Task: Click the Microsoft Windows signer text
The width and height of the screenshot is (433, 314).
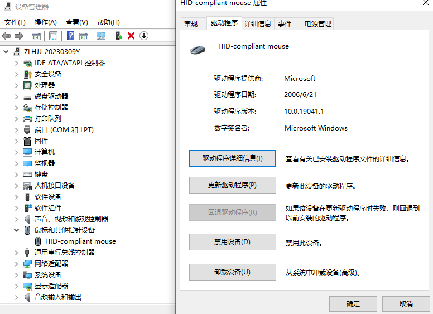Action: [316, 128]
